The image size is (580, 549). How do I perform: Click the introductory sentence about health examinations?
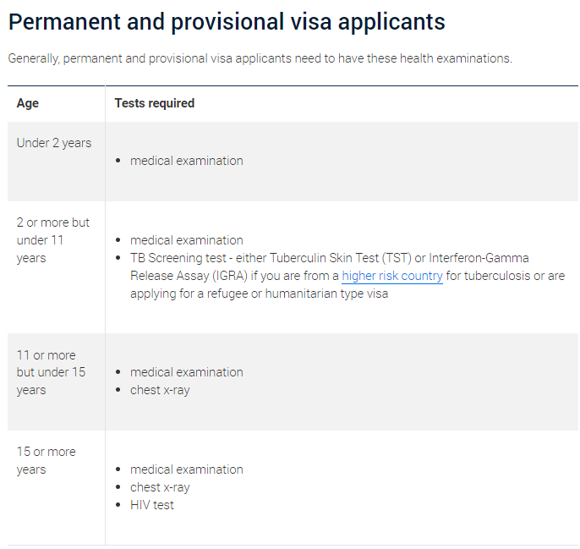coord(260,58)
